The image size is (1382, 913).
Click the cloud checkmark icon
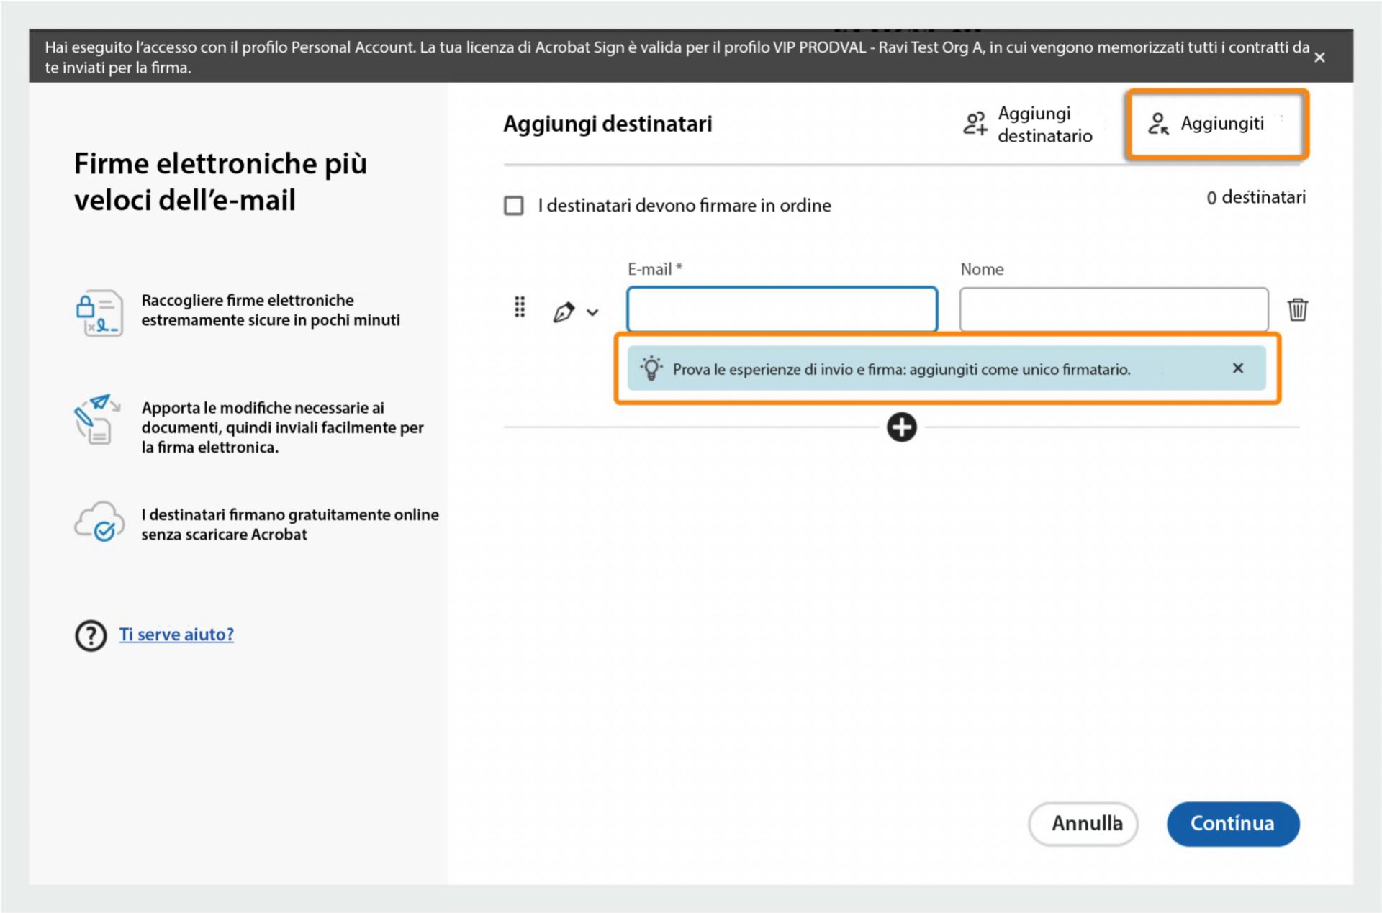(x=99, y=522)
